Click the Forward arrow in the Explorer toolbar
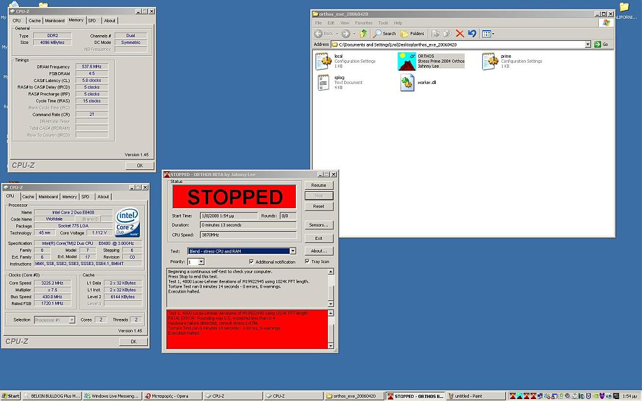 [x=346, y=34]
